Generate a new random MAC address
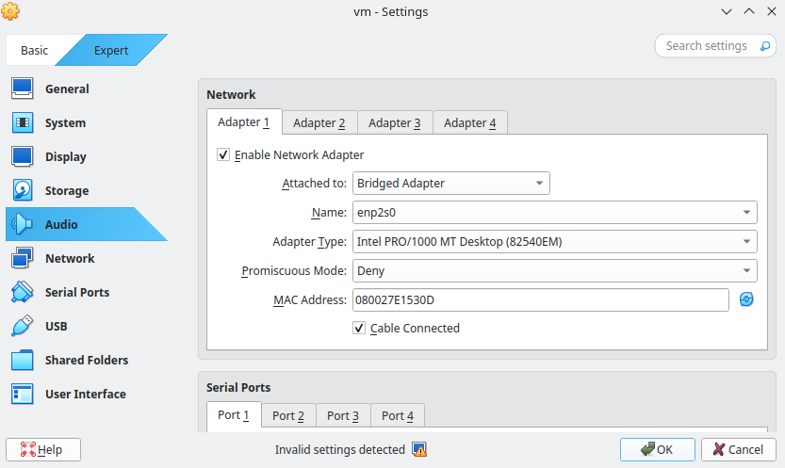 click(746, 299)
